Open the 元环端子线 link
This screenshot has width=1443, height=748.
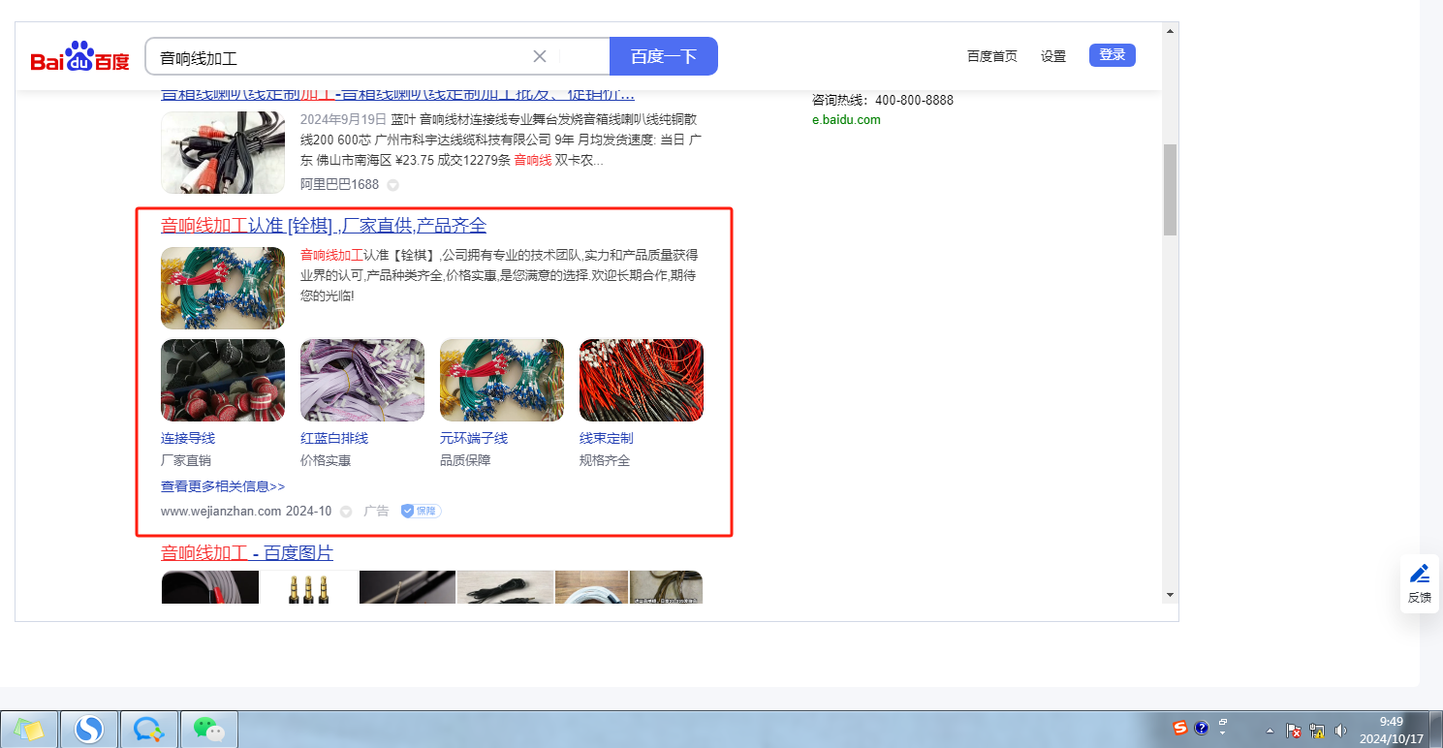pyautogui.click(x=474, y=438)
